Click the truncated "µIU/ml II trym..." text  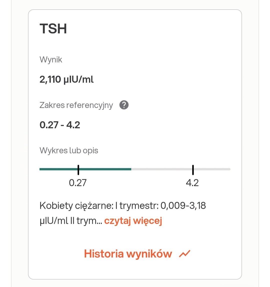click(x=71, y=221)
